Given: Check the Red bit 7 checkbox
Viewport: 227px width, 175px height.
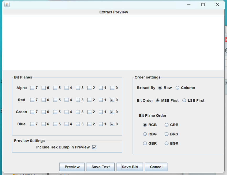Looking at the screenshot, I should [x=32, y=100].
